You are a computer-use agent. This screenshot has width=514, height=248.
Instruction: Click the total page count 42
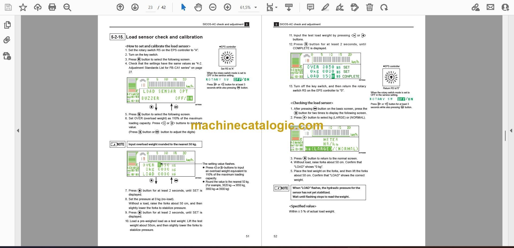164,7
